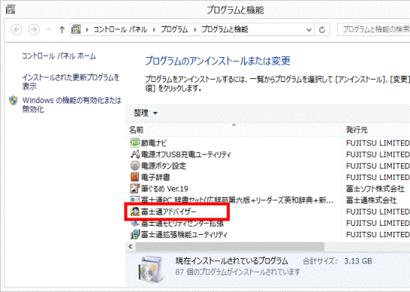The image size is (410, 292).
Task: Click the horizontal scrollbar left arrow
Action: [130, 247]
